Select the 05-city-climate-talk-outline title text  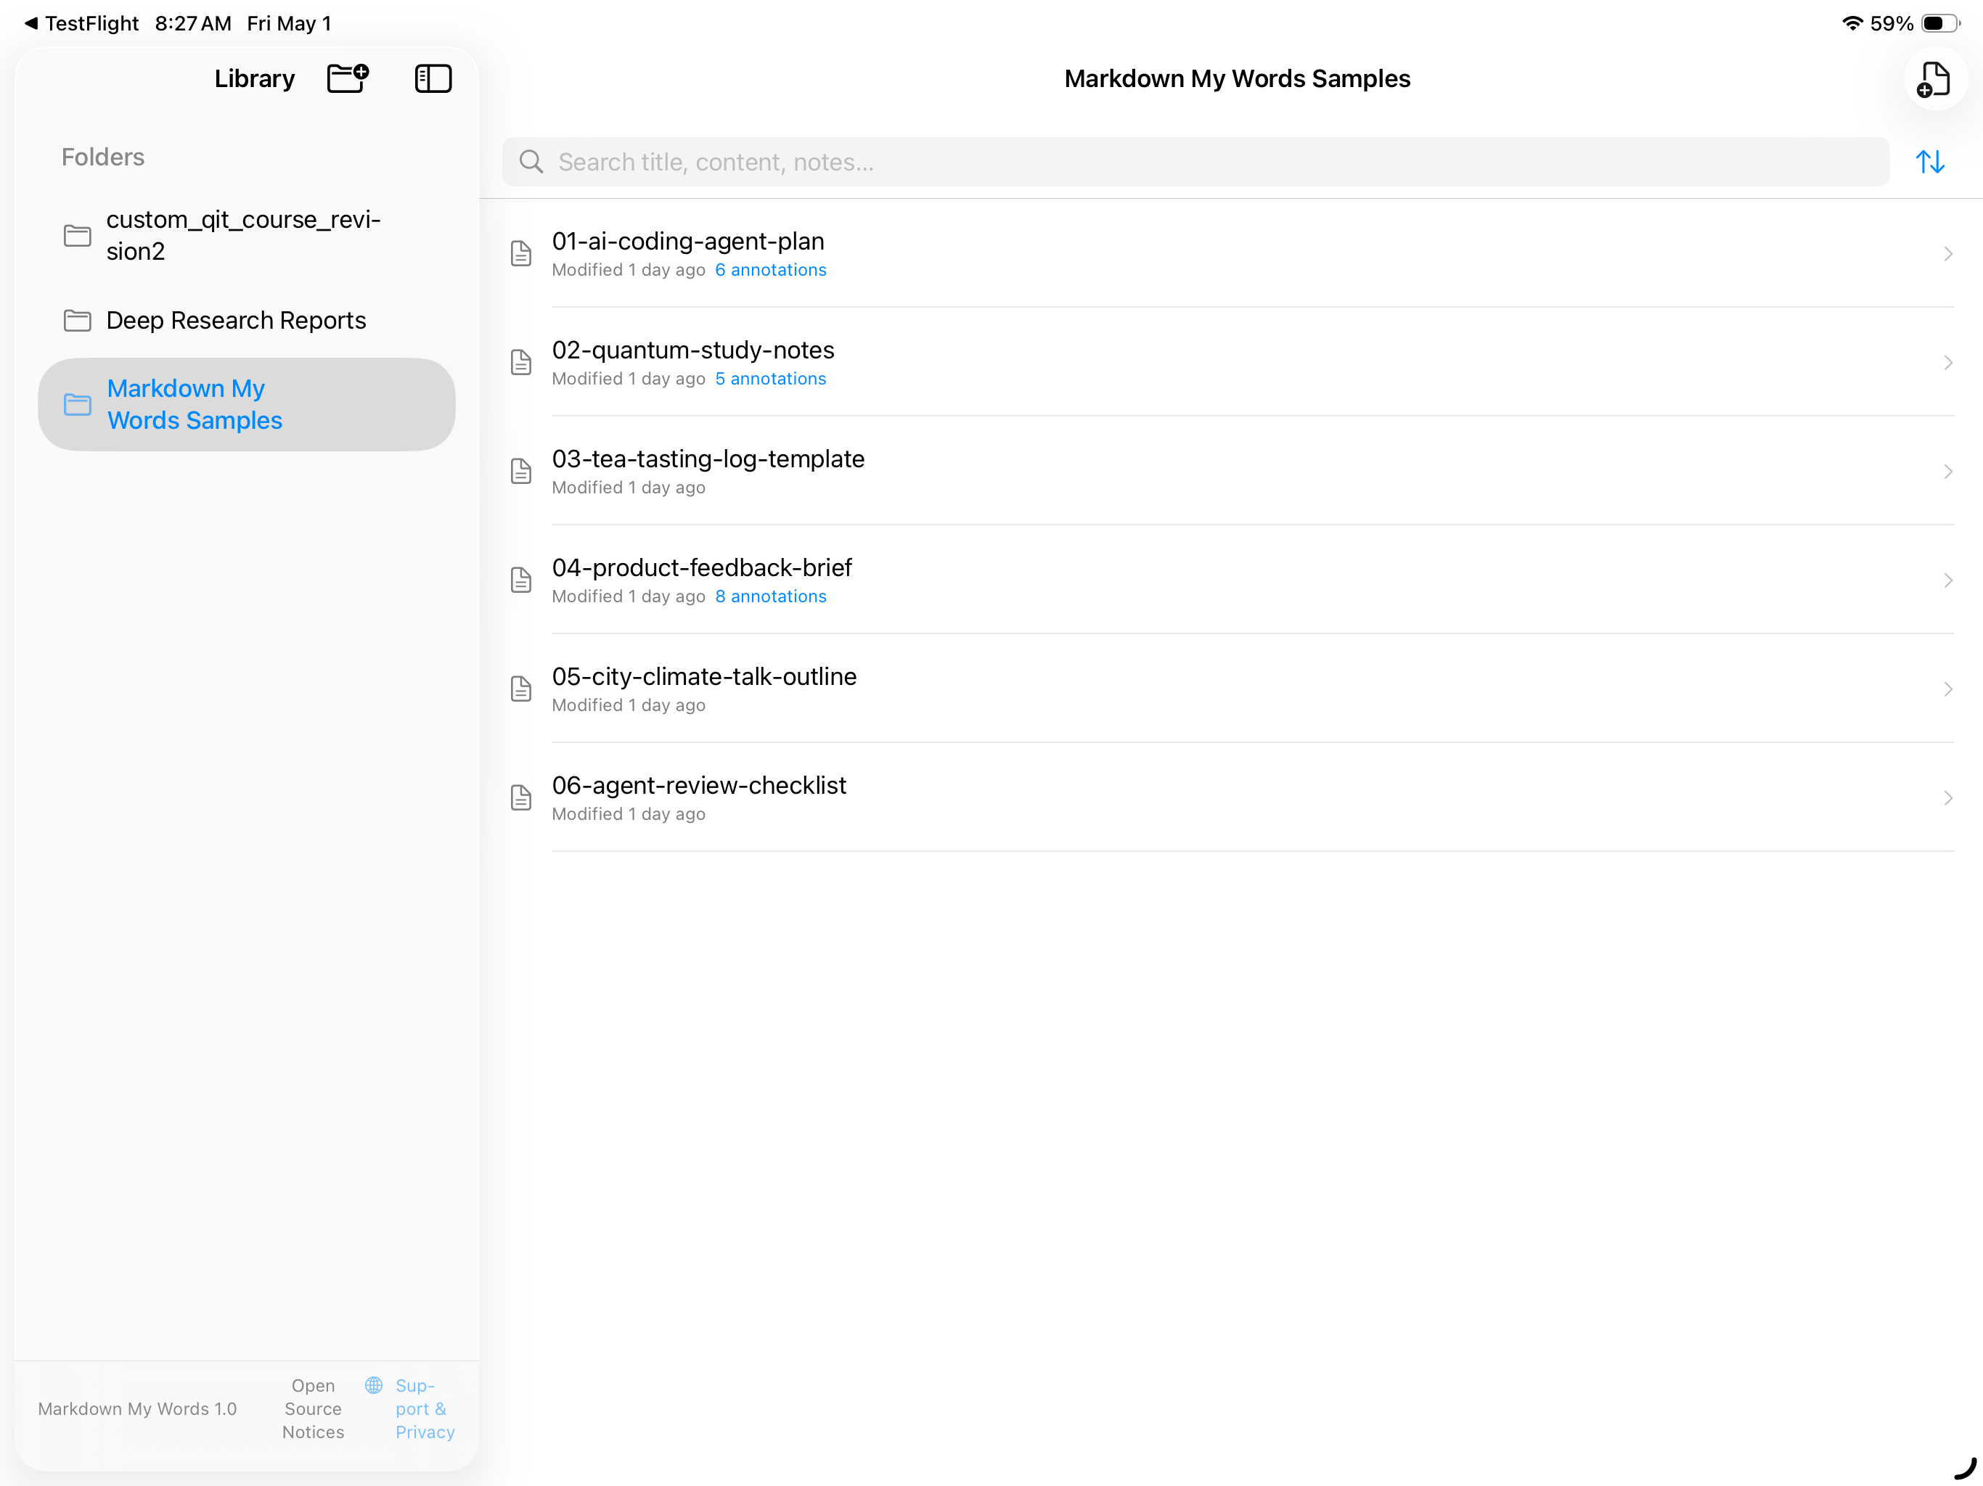click(x=705, y=677)
